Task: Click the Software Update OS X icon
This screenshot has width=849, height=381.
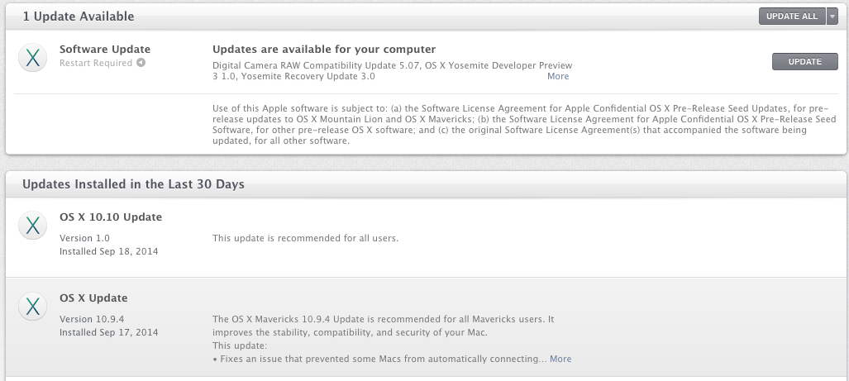Action: coord(32,58)
